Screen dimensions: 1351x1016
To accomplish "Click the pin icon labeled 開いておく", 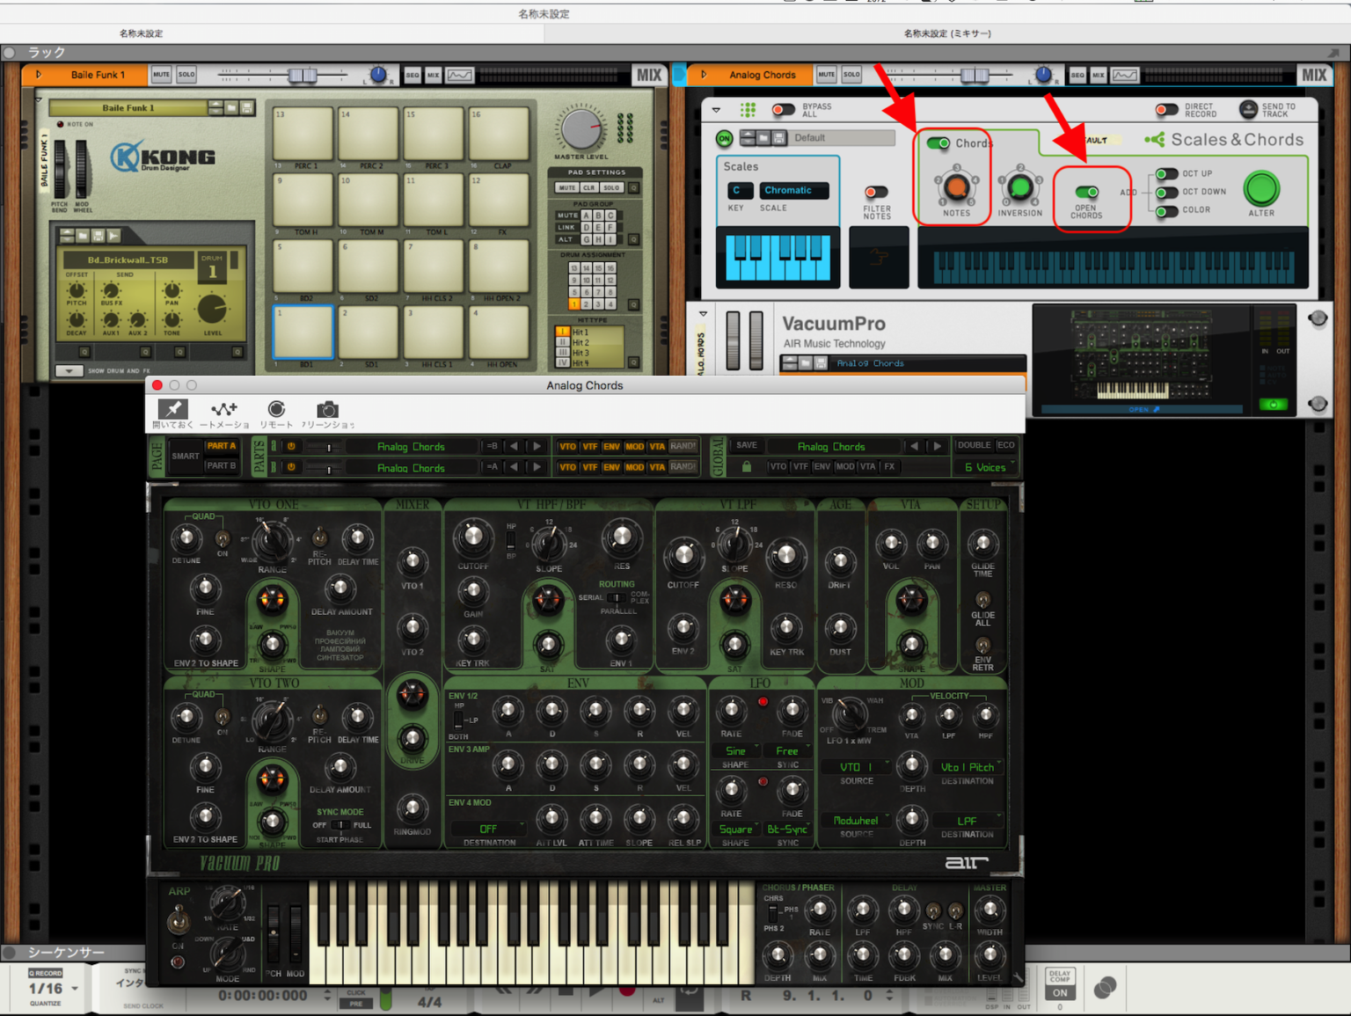I will click(172, 408).
